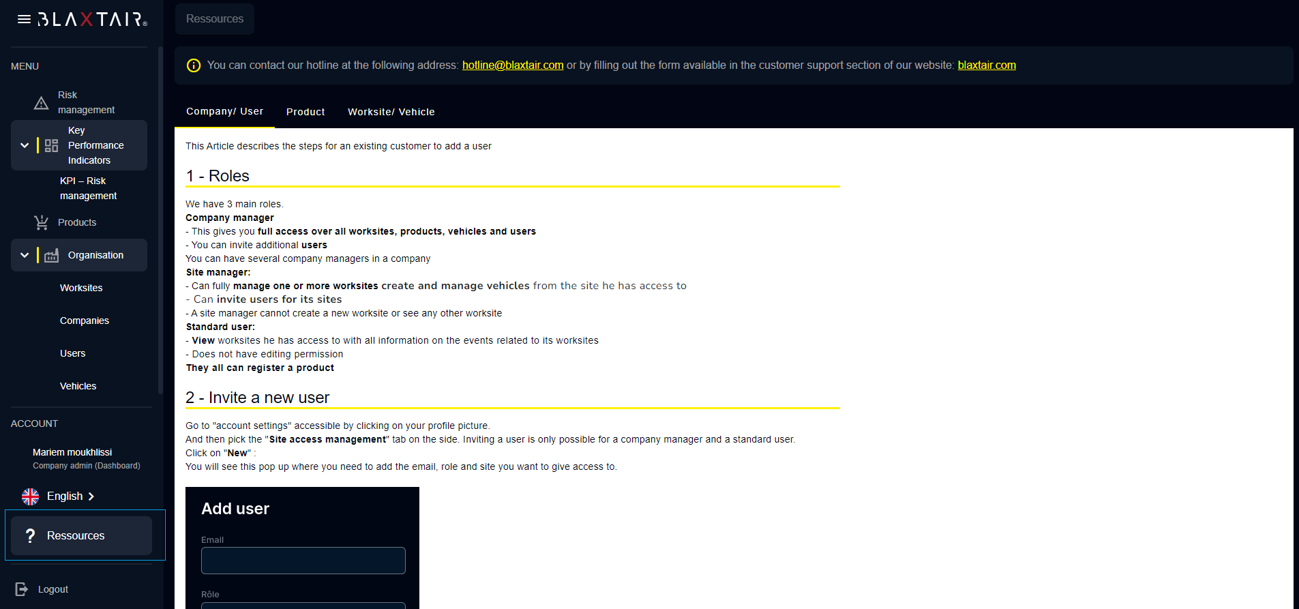Viewport: 1299px width, 609px height.
Task: Click the hamburger menu icon
Action: click(24, 19)
